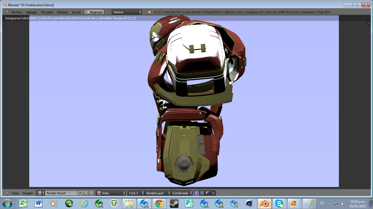Open the Pepakura icon just right of Publisher
The height and width of the screenshot is (209, 373).
coord(204,204)
